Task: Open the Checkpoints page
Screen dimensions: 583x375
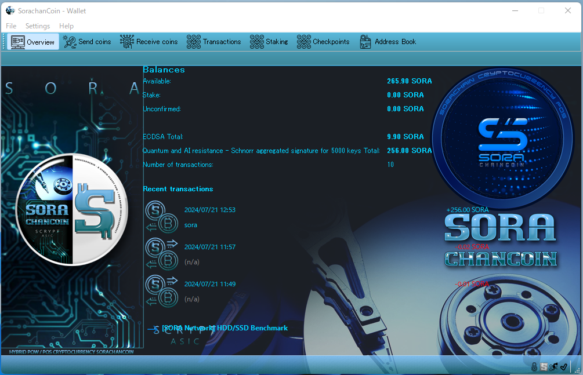Action: tap(323, 42)
